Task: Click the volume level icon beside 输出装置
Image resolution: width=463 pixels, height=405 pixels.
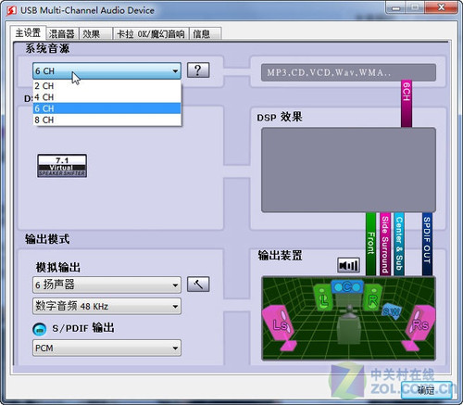Action: click(x=348, y=265)
